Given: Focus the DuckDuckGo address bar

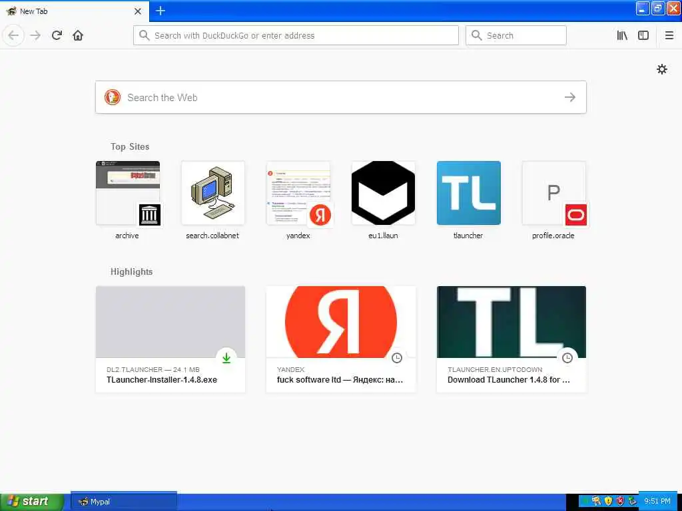Looking at the screenshot, I should click(296, 35).
